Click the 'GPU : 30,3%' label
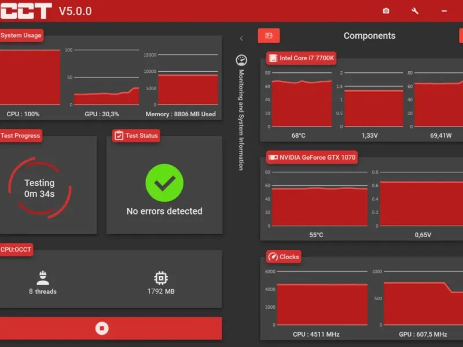 click(x=102, y=114)
